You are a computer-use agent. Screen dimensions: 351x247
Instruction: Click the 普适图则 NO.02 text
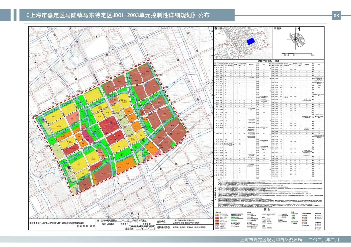(86, 226)
